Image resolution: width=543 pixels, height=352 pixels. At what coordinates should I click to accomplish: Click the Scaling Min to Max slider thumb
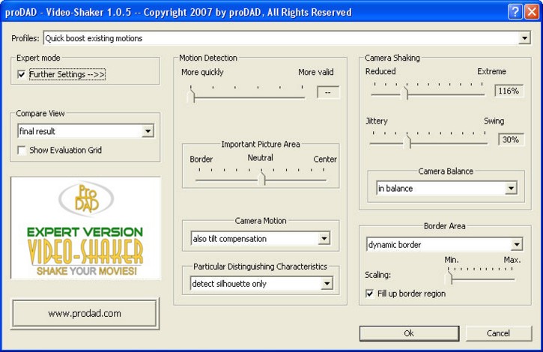449,278
